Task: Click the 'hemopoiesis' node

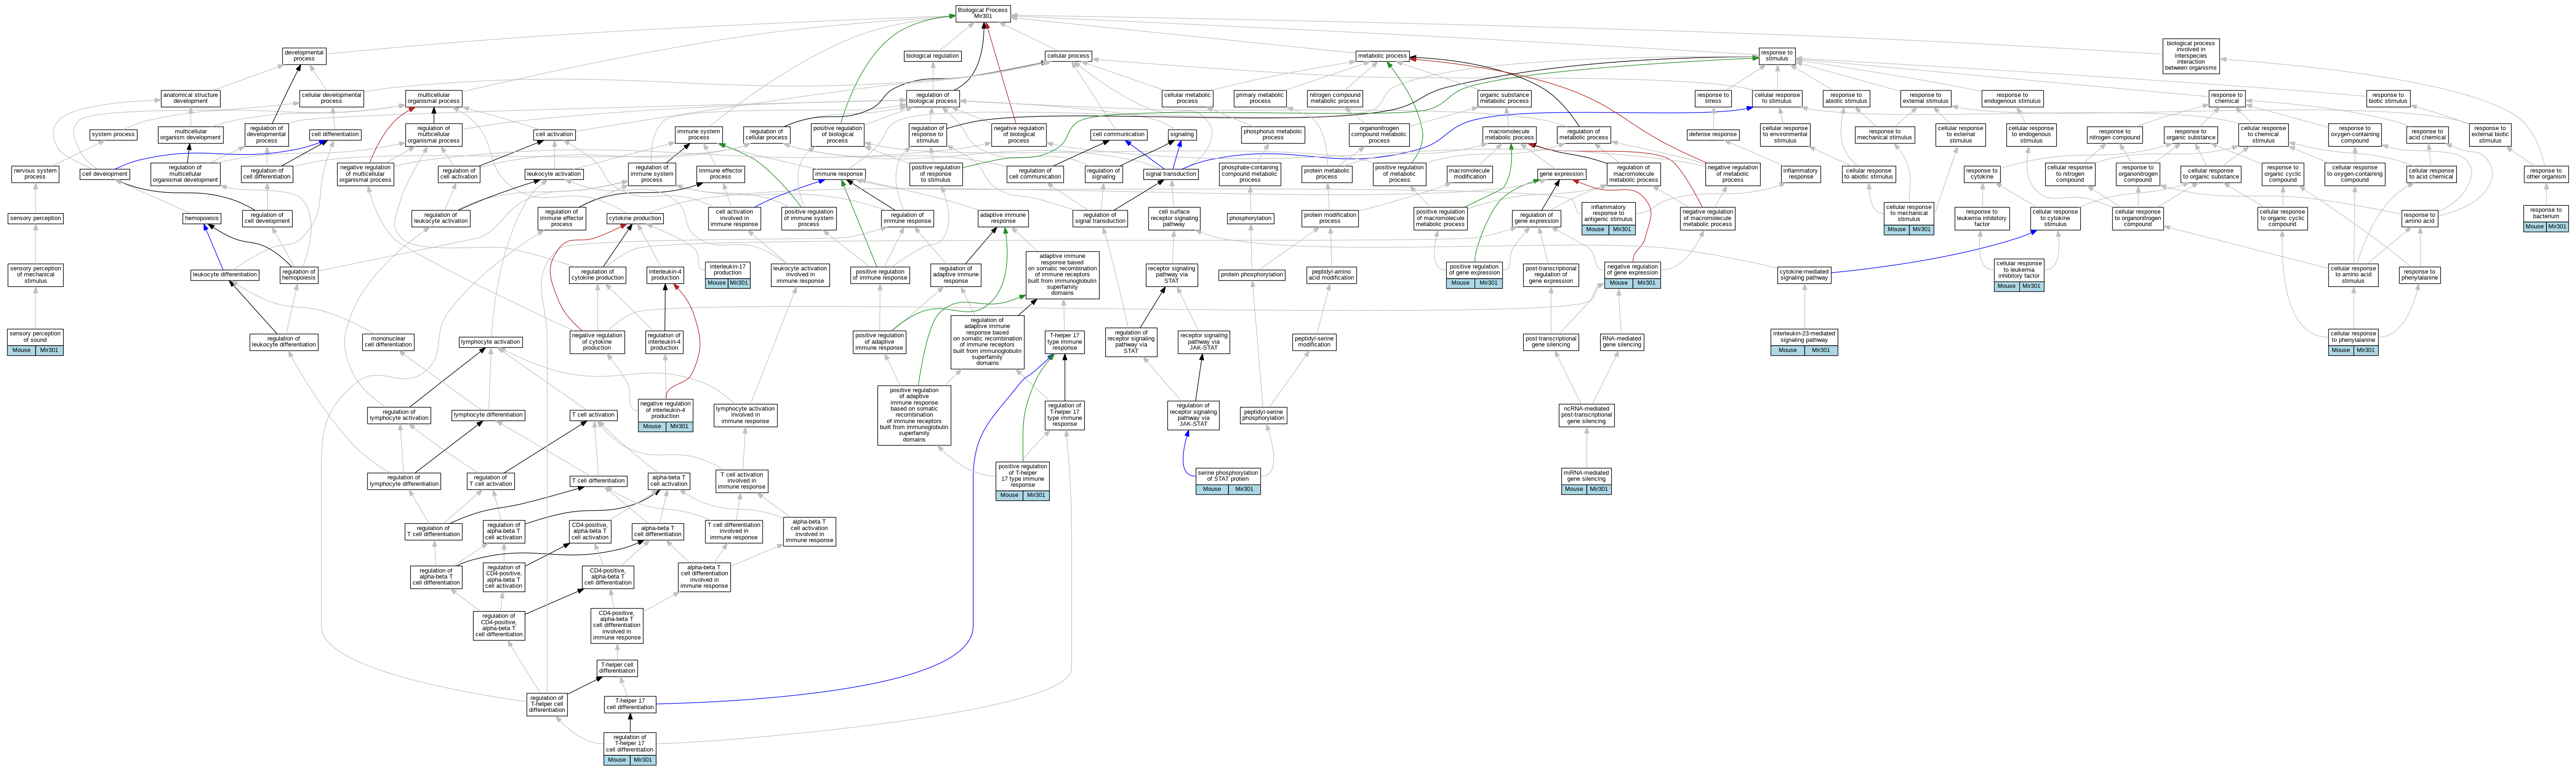Action: (x=202, y=218)
